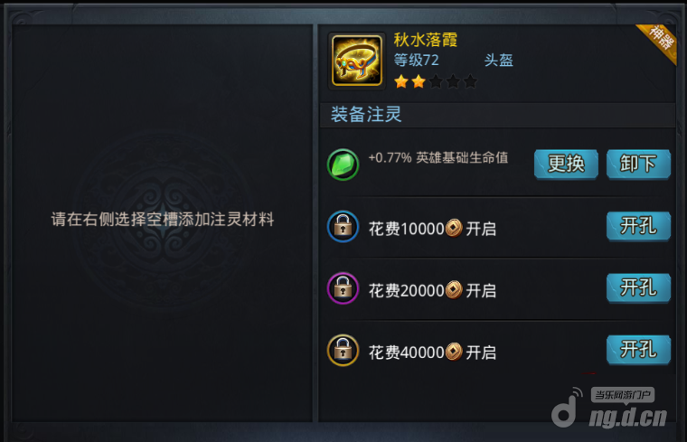Click the gold-ringed locked slot icon

pyautogui.click(x=343, y=351)
